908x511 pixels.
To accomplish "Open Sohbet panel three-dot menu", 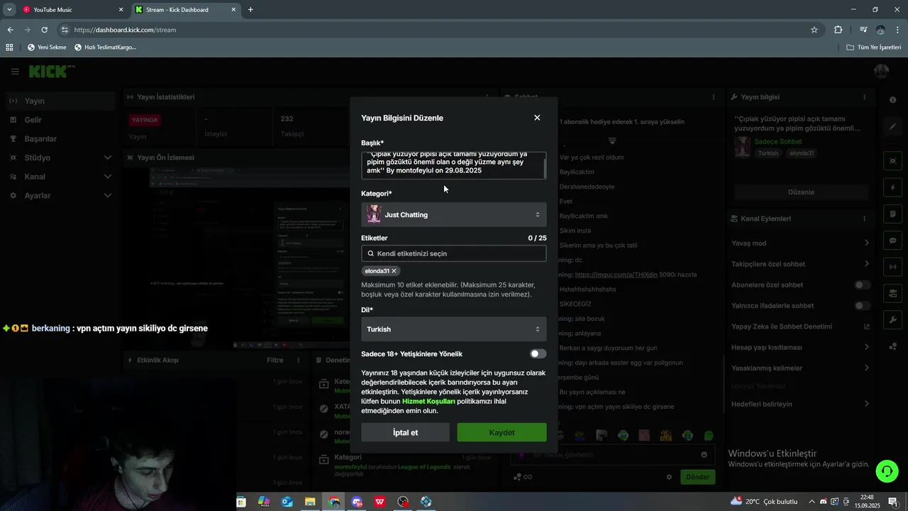I will click(714, 97).
